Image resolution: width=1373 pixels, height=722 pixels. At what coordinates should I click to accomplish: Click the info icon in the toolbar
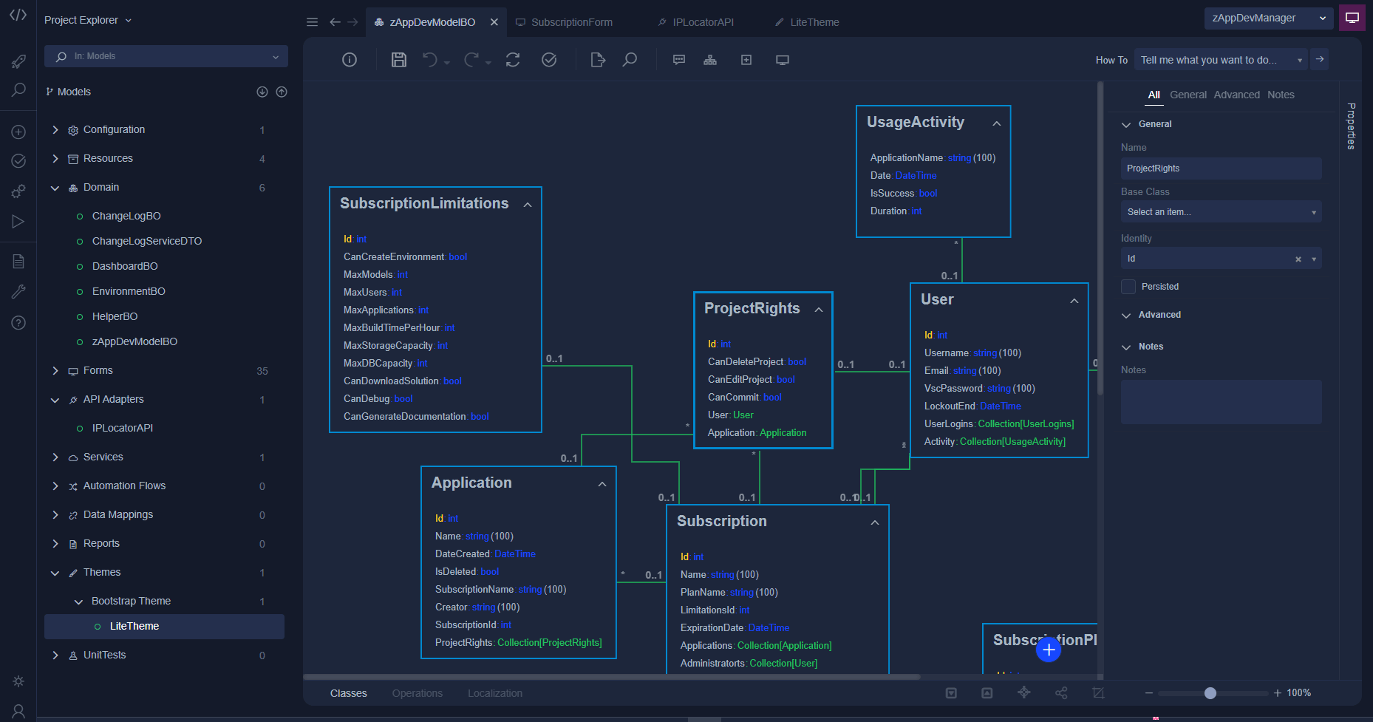(350, 60)
